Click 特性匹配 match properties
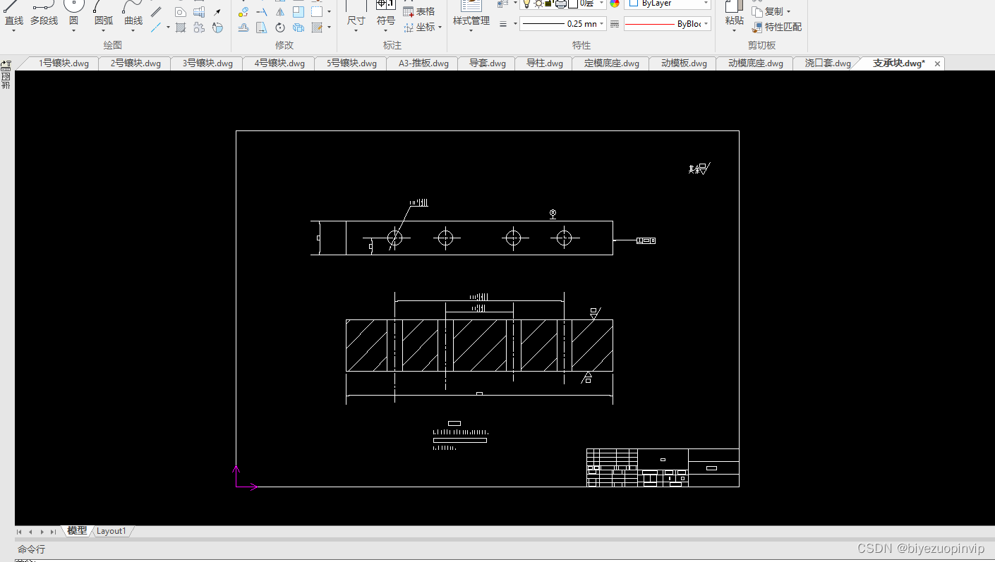The image size is (995, 562). 776,27
